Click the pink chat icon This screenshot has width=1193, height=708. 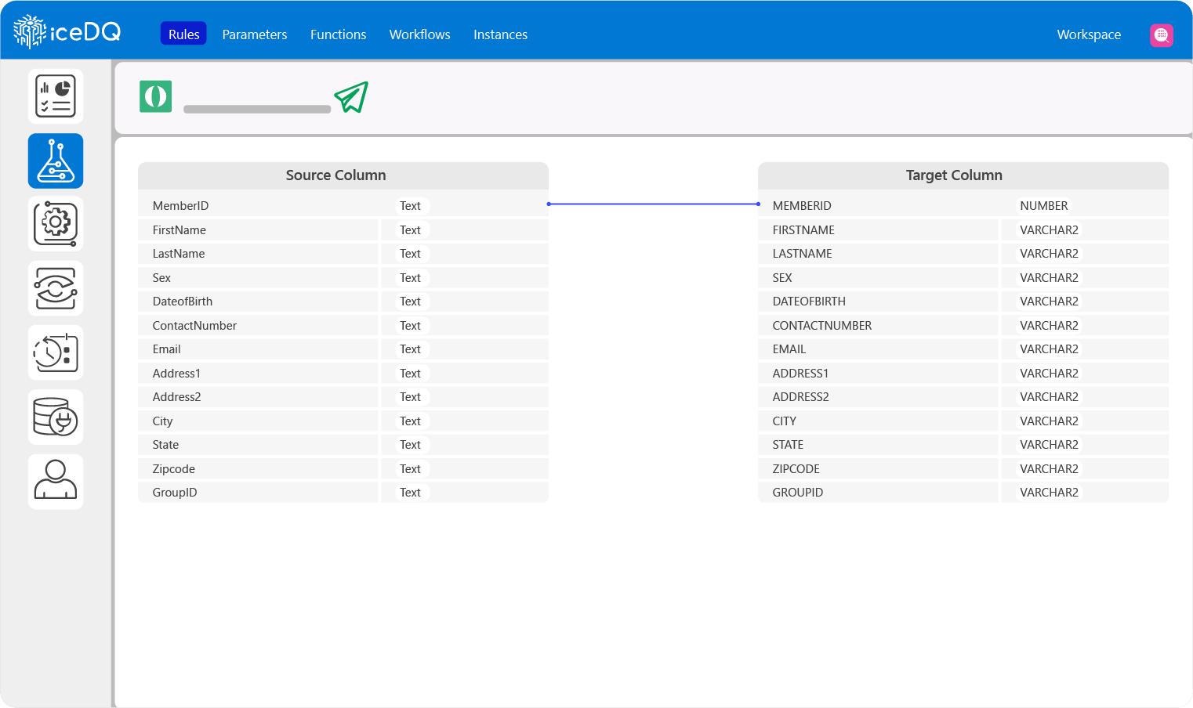click(1161, 35)
